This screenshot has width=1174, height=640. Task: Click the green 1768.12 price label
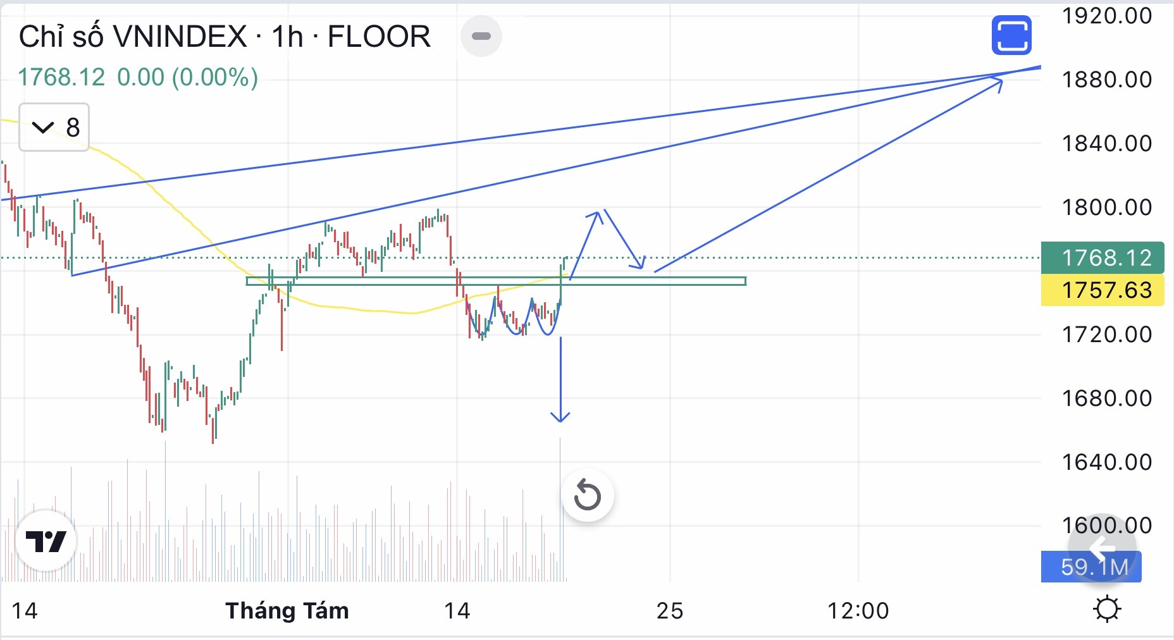(x=1103, y=257)
